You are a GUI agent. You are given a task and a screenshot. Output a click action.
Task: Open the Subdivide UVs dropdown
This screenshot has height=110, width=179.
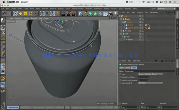pyautogui.click(x=150, y=83)
